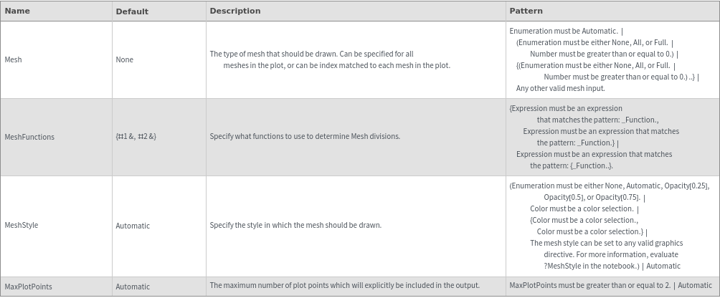Image resolution: width=720 pixels, height=298 pixels.
Task: Select the MeshFunctions option name
Action: tap(29, 137)
